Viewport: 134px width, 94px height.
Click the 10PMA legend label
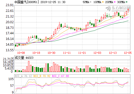click(97, 2)
